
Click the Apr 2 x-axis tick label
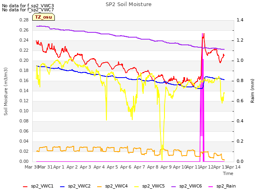coord(72,167)
